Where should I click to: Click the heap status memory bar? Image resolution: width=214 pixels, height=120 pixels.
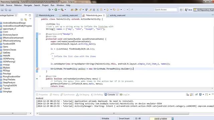[160, 119]
